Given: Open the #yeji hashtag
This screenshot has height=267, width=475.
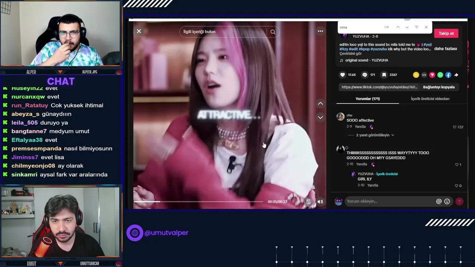Looking at the screenshot, I should click(x=427, y=44).
